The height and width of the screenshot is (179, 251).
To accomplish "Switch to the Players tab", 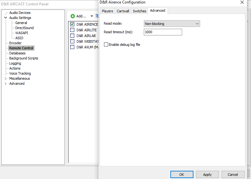I will (107, 11).
